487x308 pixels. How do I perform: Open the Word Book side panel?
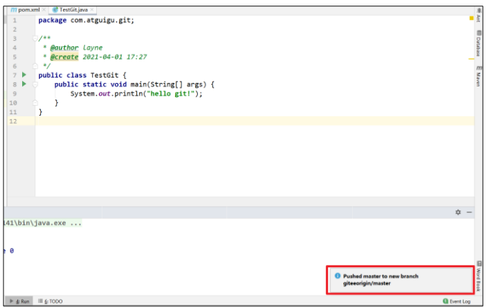coord(479,276)
